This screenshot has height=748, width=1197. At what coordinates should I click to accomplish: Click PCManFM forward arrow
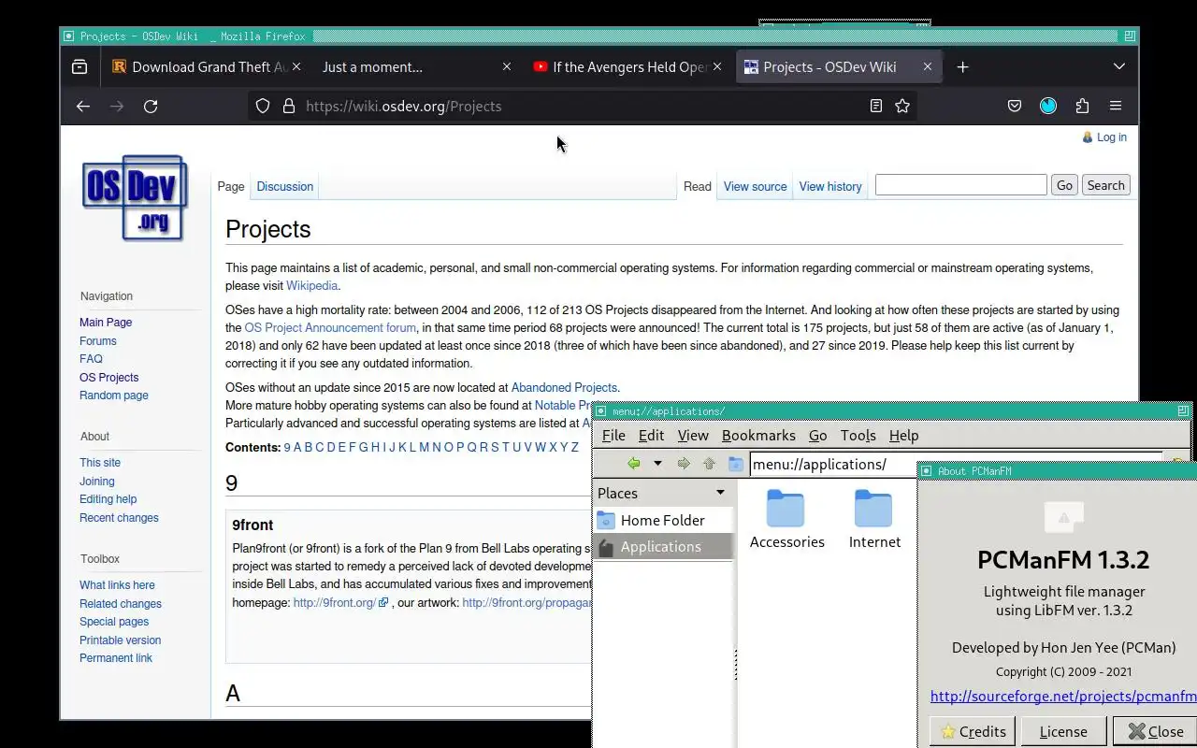tap(684, 464)
